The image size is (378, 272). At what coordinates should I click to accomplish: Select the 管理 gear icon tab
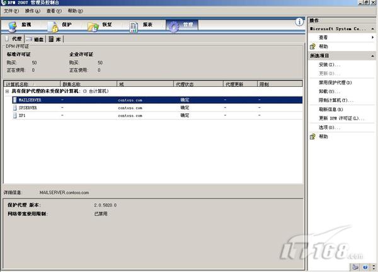(174, 26)
